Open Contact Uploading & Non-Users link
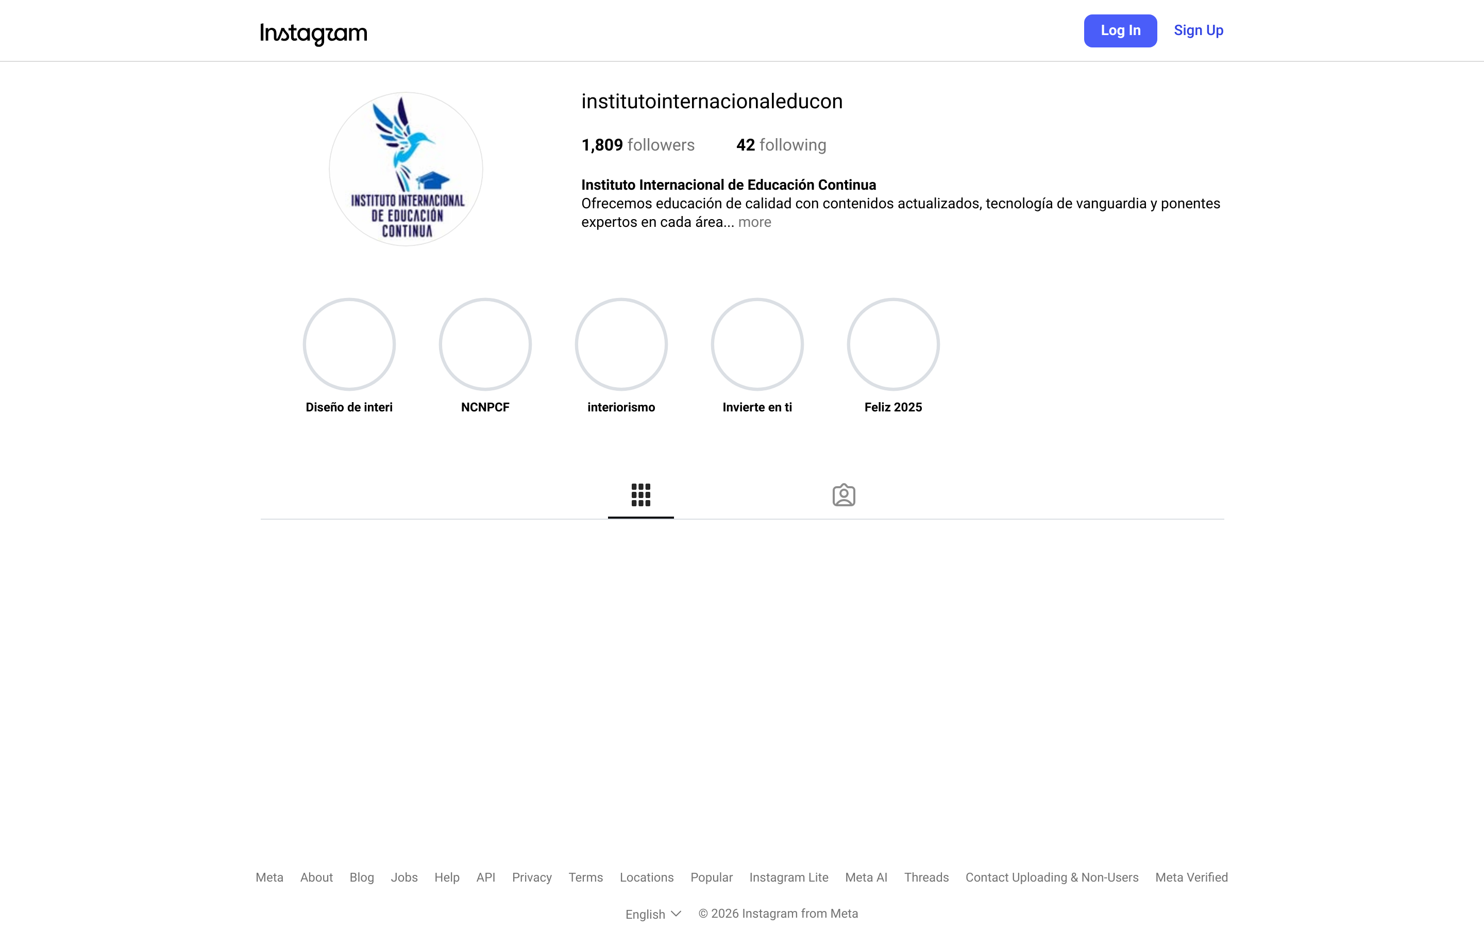The width and height of the screenshot is (1484, 928). pyautogui.click(x=1052, y=877)
